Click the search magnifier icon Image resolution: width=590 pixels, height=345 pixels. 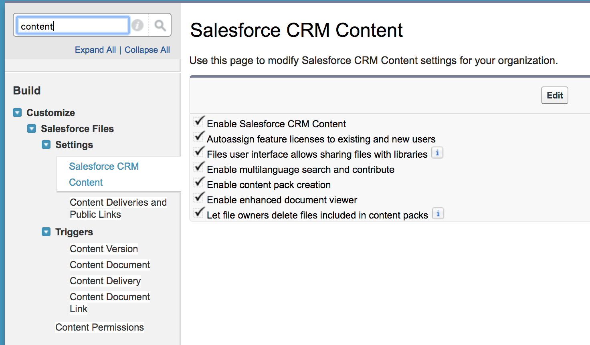160,26
